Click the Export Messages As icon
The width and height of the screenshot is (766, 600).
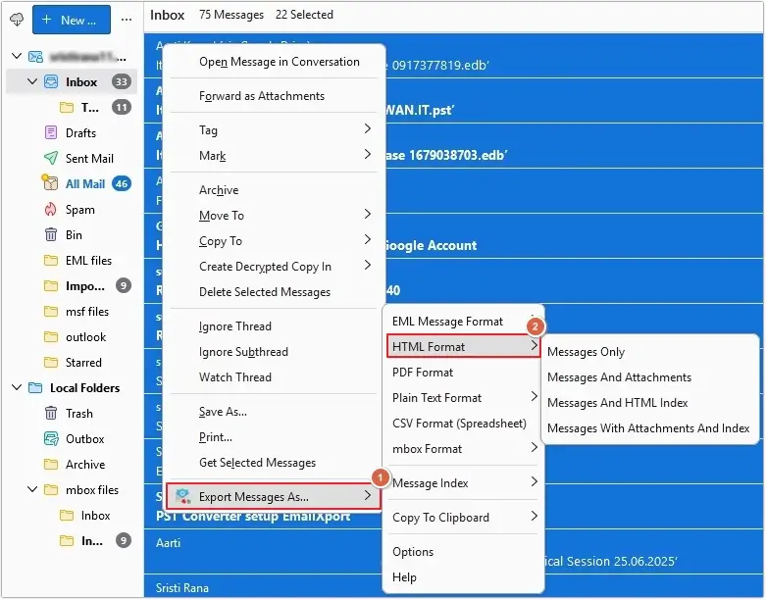coord(183,496)
